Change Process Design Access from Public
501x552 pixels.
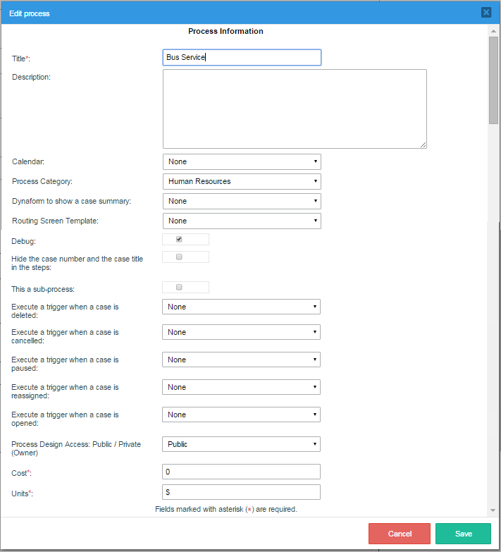[x=241, y=444]
